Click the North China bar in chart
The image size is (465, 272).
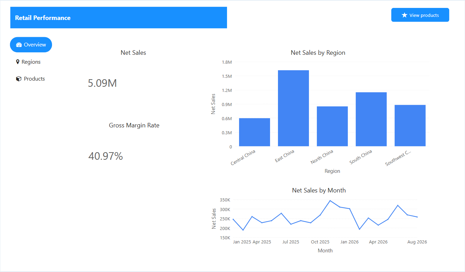(x=332, y=126)
